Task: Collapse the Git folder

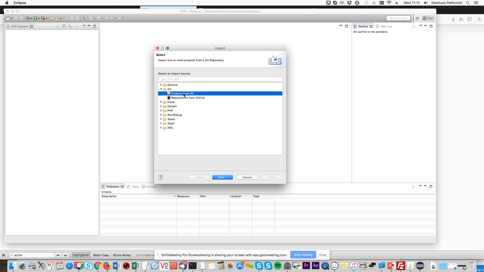Action: click(161, 89)
